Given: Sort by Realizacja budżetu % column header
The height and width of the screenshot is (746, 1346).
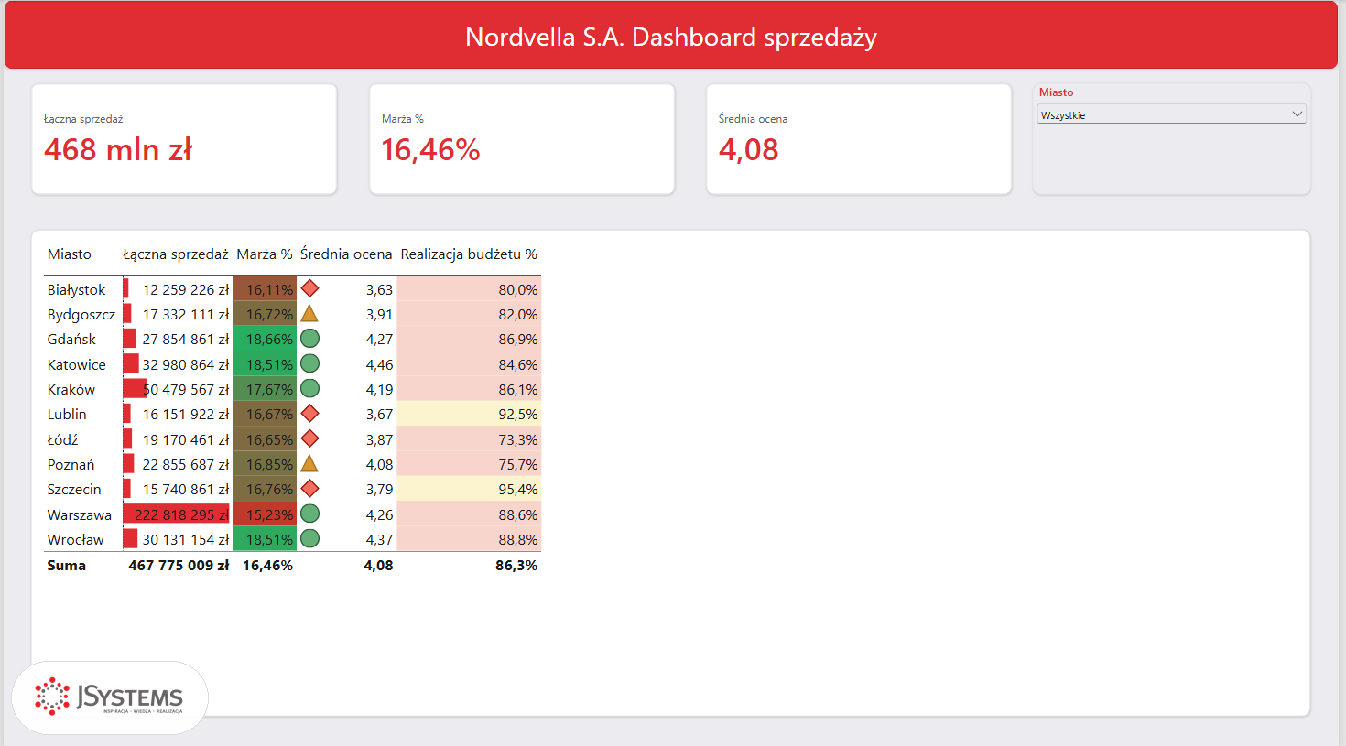Looking at the screenshot, I should tap(469, 254).
